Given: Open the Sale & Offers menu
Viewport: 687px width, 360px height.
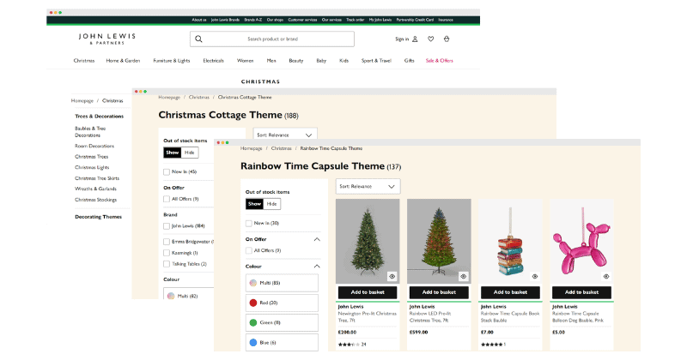Looking at the screenshot, I should click(439, 61).
